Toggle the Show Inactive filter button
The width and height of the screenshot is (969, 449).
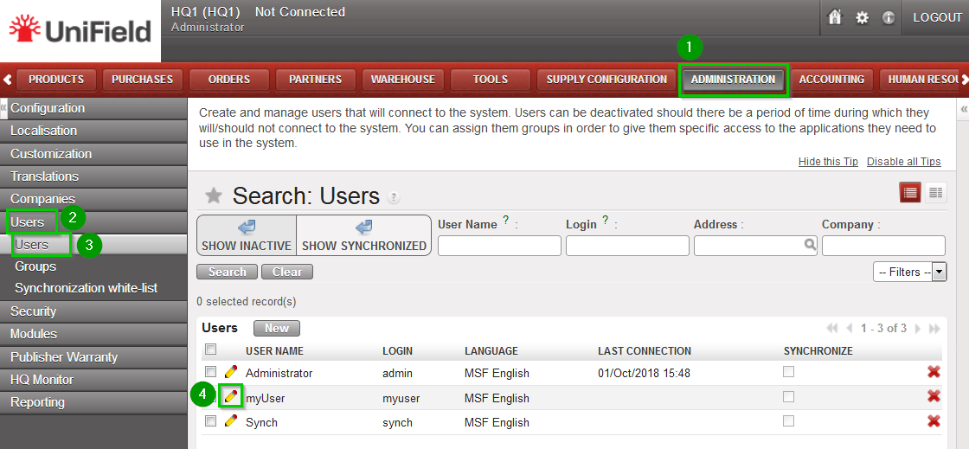[247, 235]
